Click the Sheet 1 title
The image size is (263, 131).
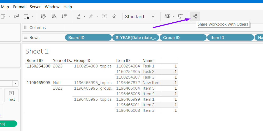[37, 51]
